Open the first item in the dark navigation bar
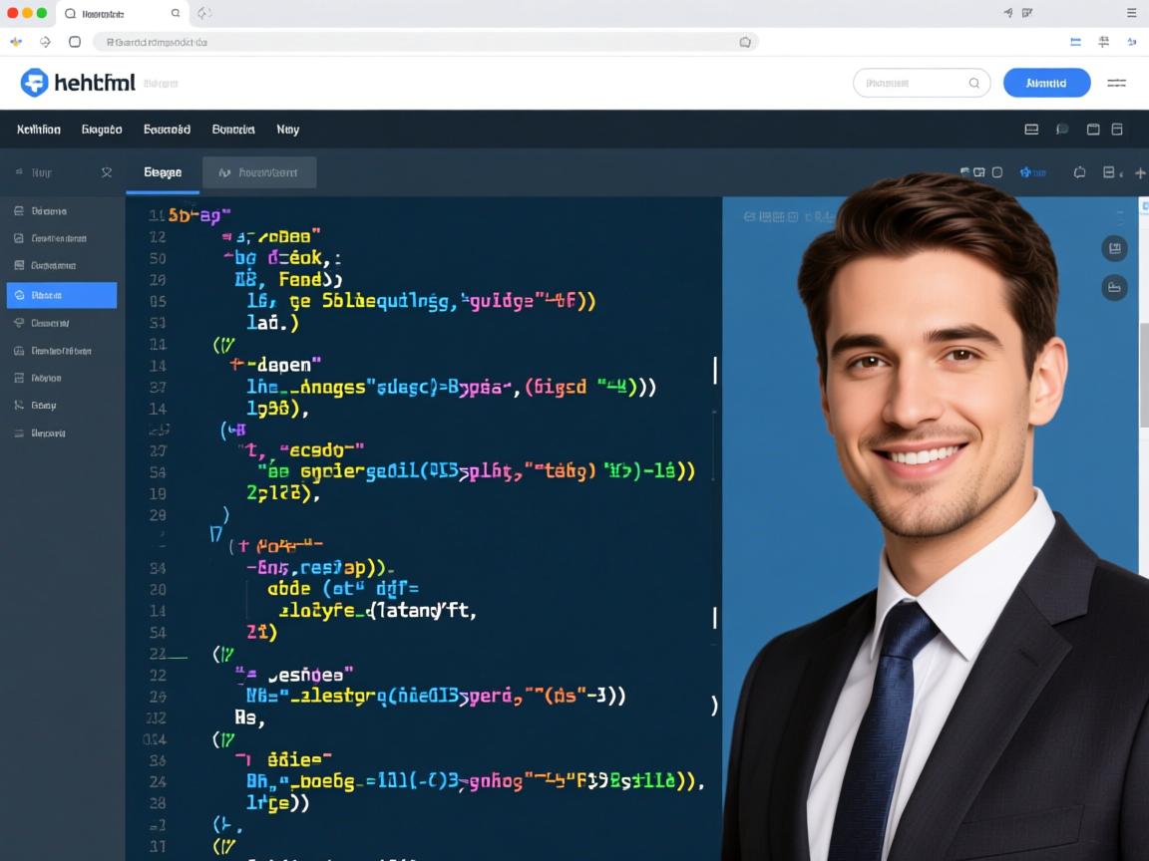 pyautogui.click(x=39, y=130)
